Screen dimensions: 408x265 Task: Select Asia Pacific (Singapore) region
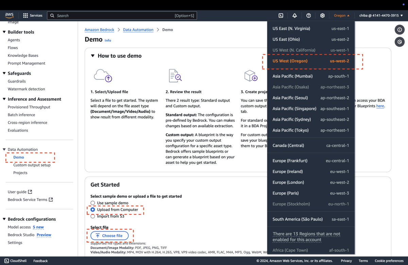click(311, 109)
